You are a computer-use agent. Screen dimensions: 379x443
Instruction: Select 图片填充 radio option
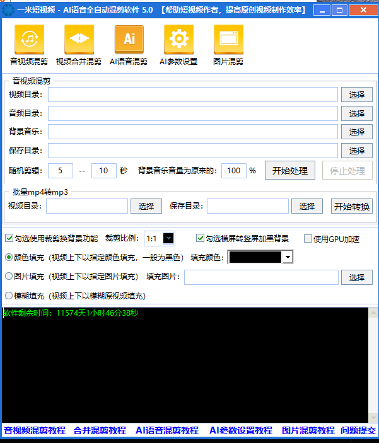click(x=9, y=276)
